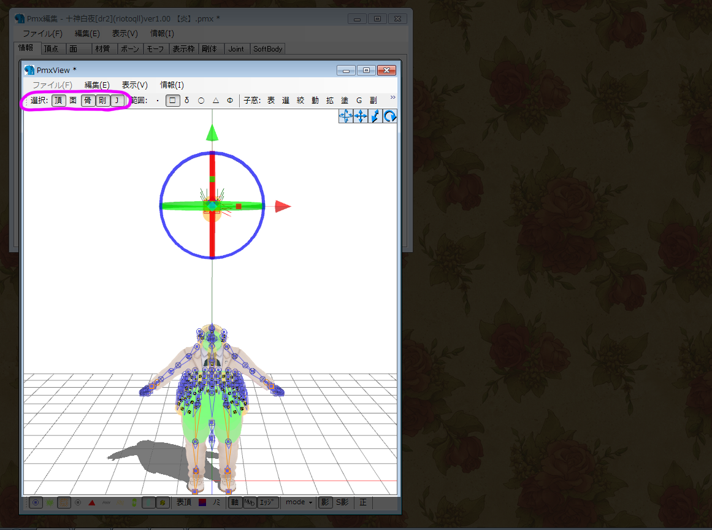Switch to the Joint tab
The width and height of the screenshot is (712, 530).
[x=236, y=48]
